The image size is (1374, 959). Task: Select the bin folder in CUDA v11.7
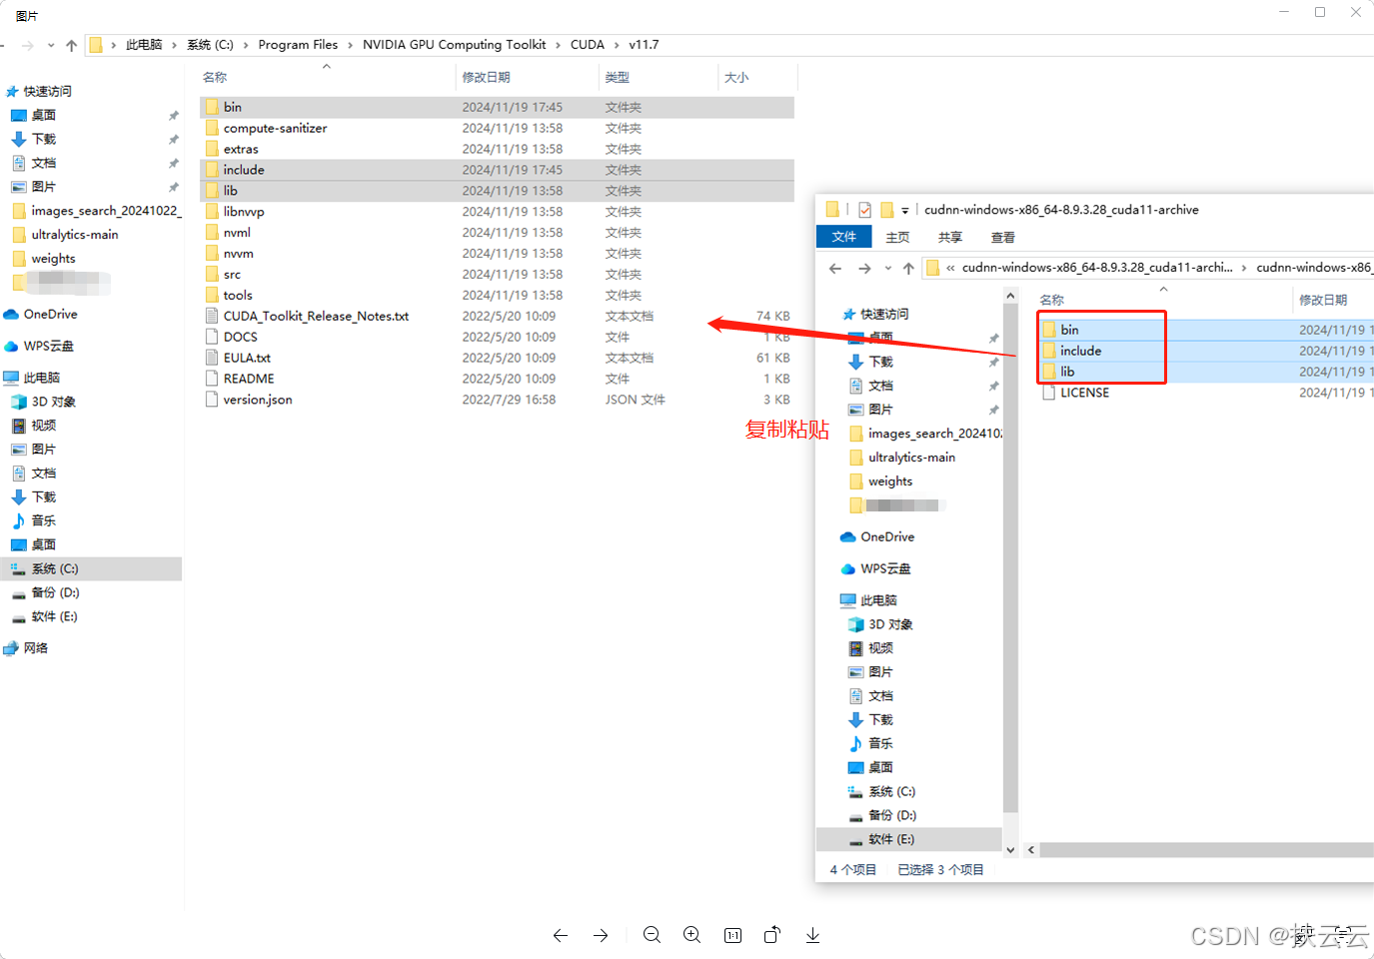[497, 107]
